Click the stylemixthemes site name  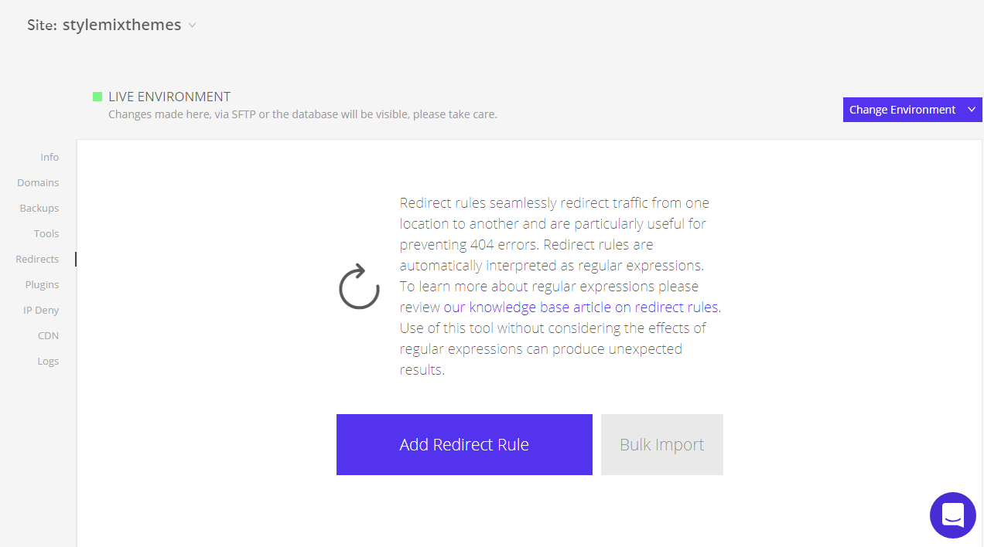[121, 25]
